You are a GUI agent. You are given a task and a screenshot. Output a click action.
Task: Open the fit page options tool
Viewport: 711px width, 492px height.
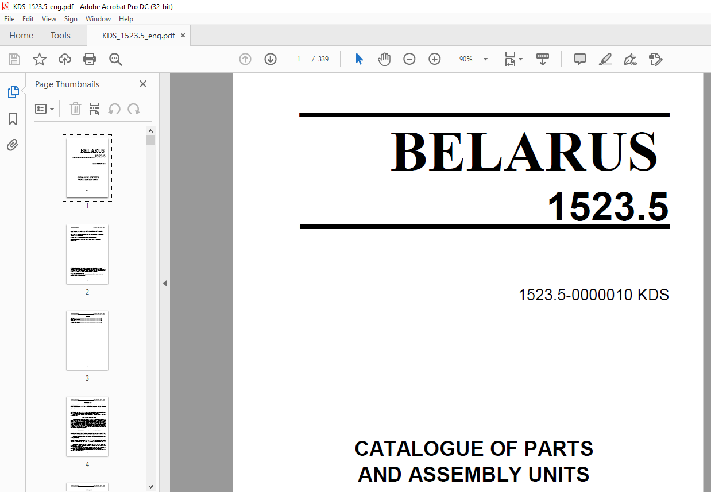[510, 59]
